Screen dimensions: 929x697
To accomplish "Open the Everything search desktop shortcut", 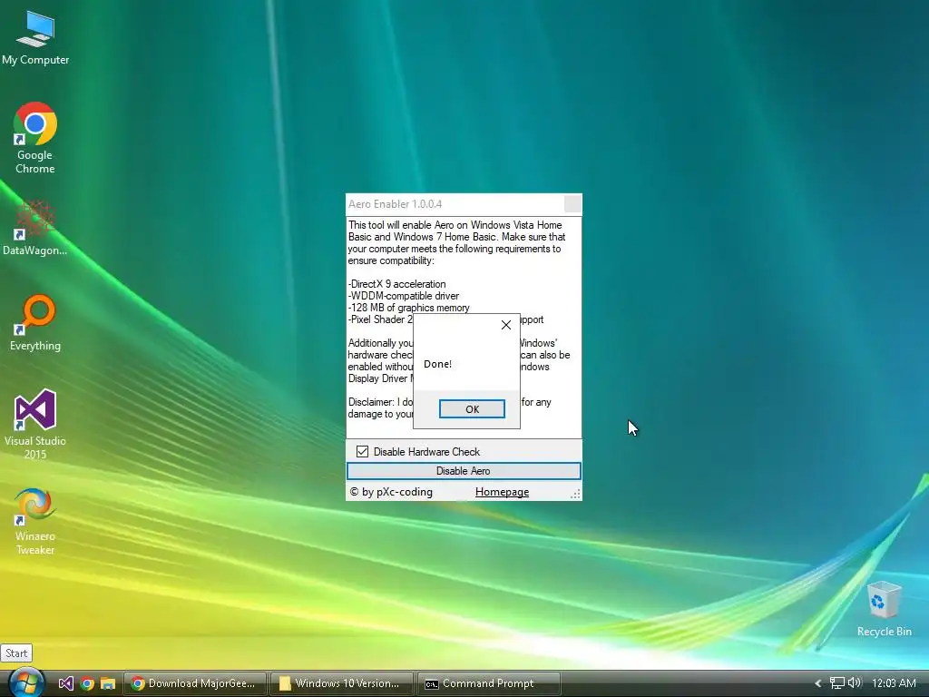I will [x=35, y=322].
